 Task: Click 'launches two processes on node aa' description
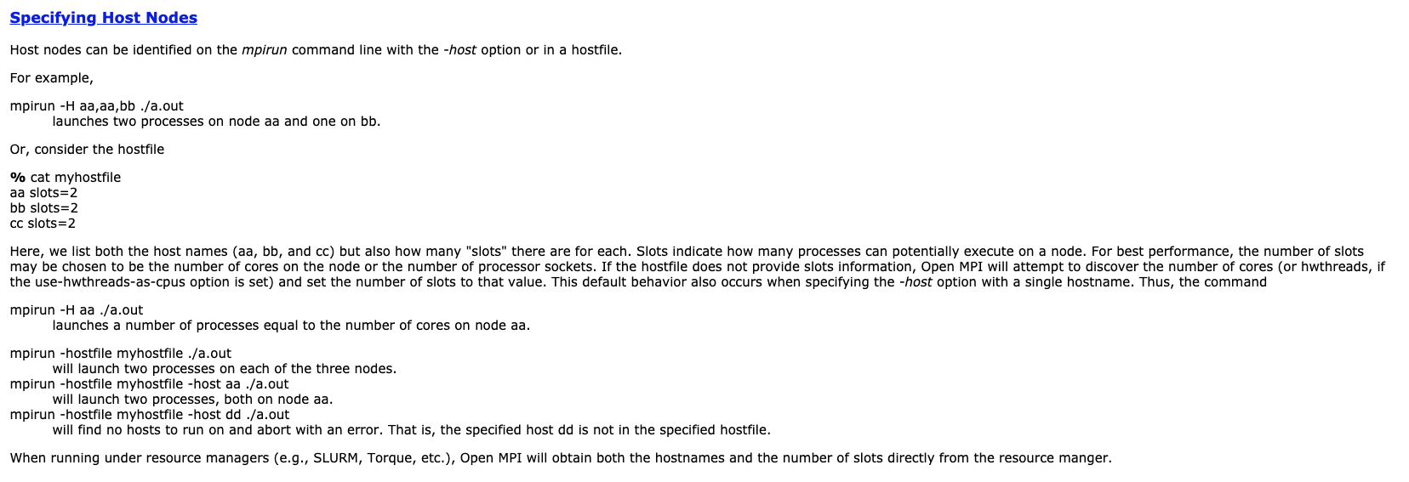[x=216, y=122]
